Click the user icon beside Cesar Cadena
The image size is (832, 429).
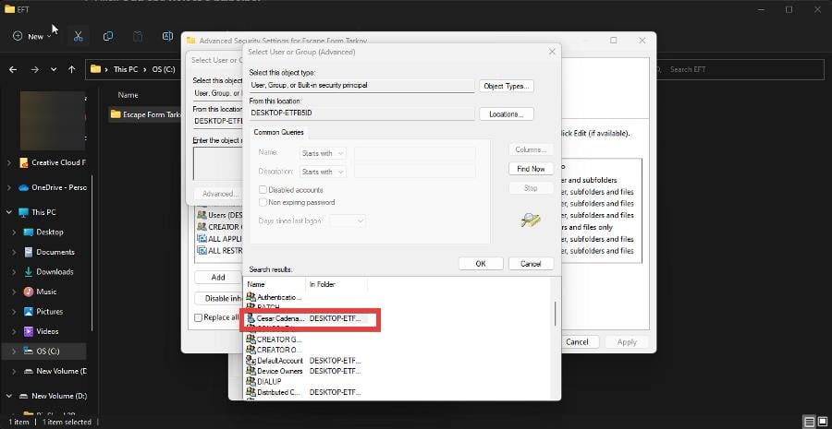coord(251,318)
